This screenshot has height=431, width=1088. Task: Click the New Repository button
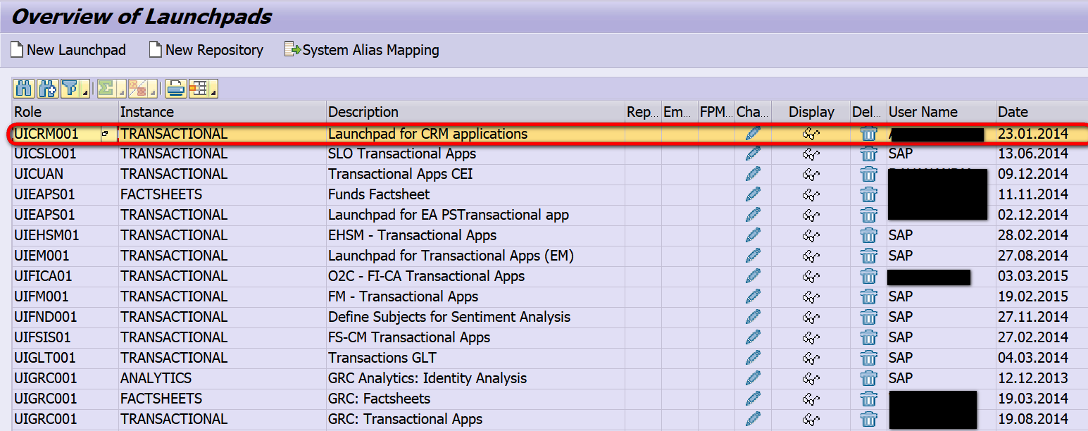click(206, 50)
